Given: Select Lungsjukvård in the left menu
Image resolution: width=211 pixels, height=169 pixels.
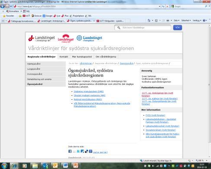Looking at the screenshot, I should 46,69.
